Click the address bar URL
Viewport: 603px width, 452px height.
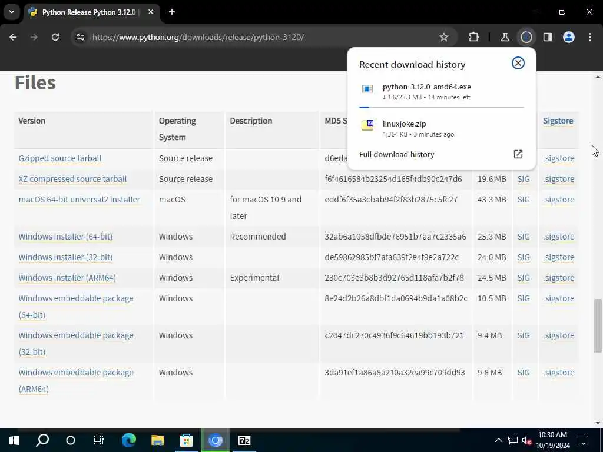pos(198,37)
